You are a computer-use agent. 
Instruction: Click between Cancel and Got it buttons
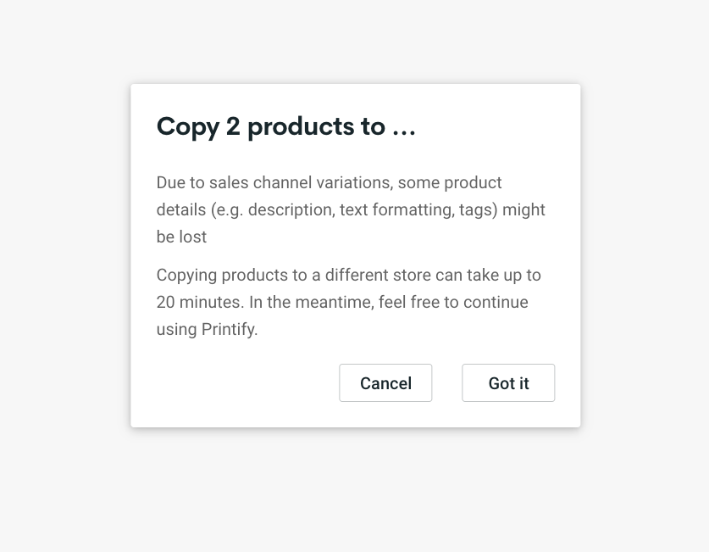(x=446, y=382)
